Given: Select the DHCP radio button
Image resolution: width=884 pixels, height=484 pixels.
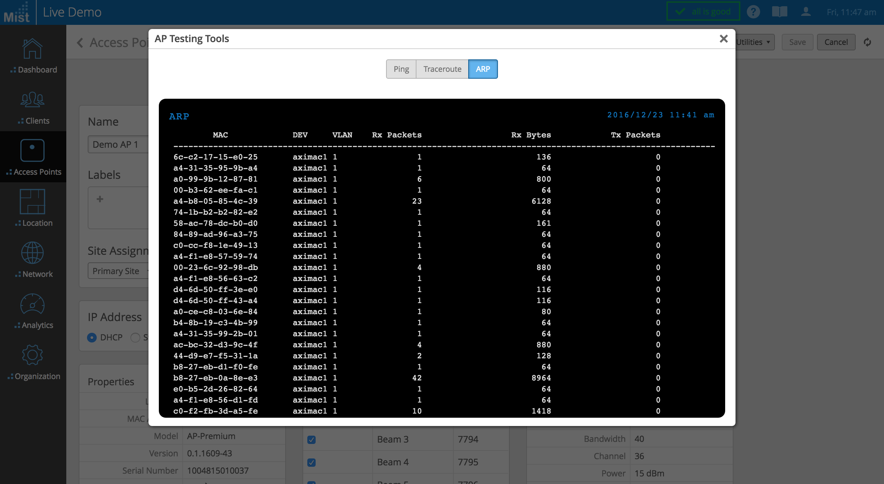Looking at the screenshot, I should [92, 337].
